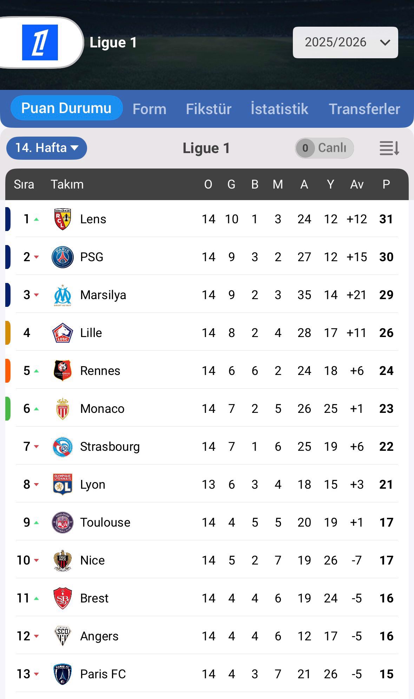Switch to the Form tab
The width and height of the screenshot is (414, 699).
pyautogui.click(x=149, y=109)
